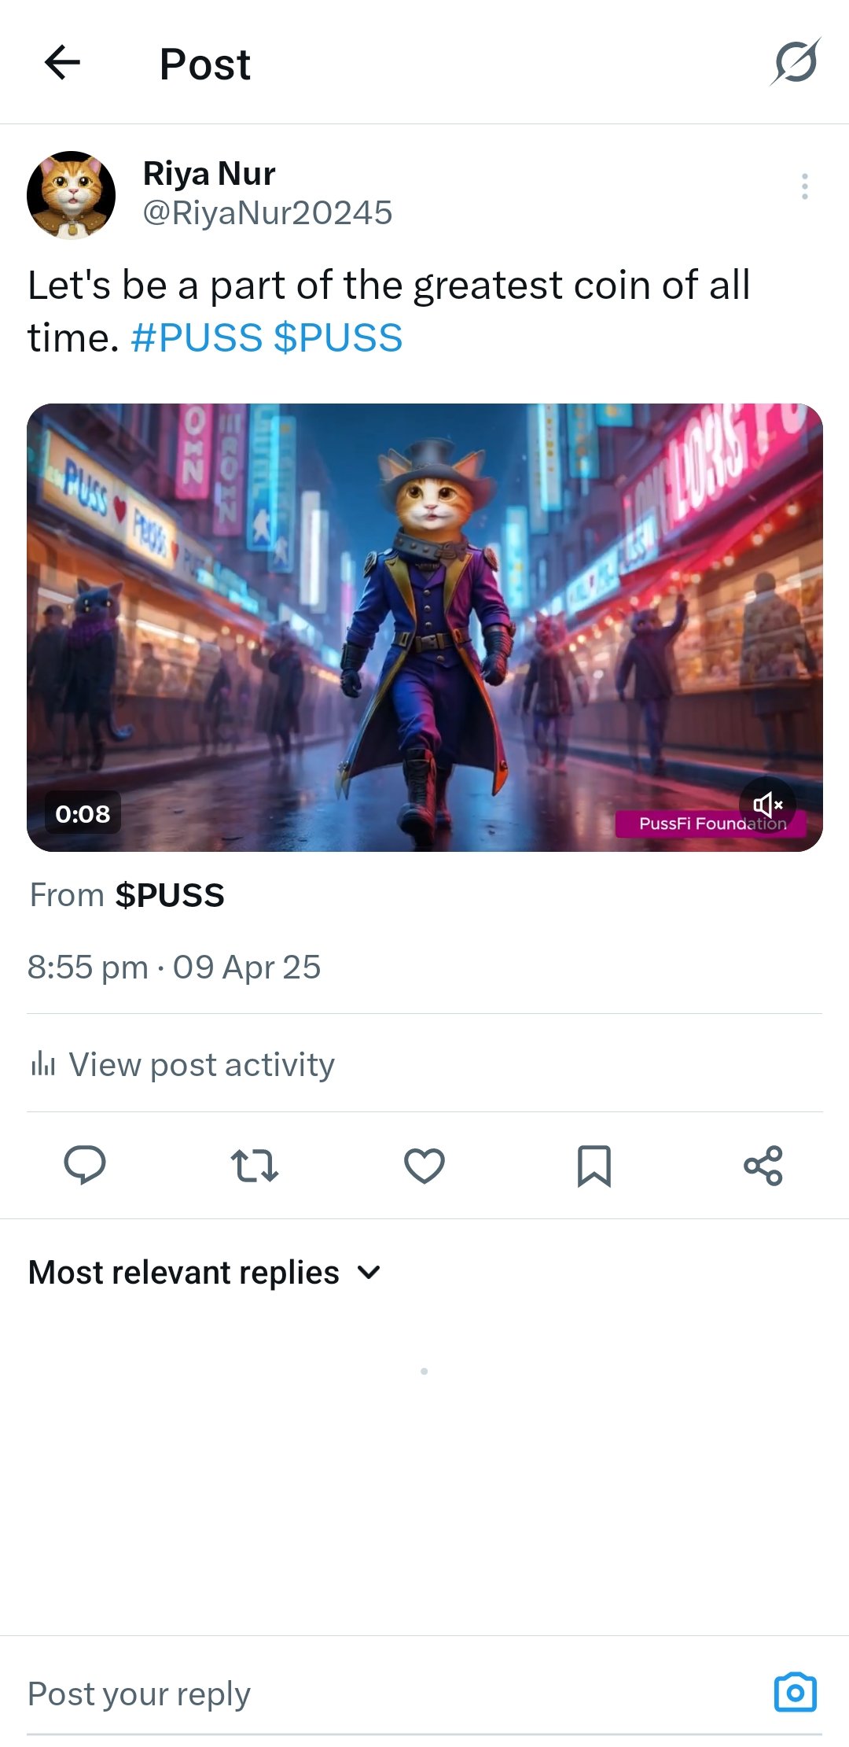
Task: Open the $PUSS cashtag link
Action: pyautogui.click(x=338, y=338)
